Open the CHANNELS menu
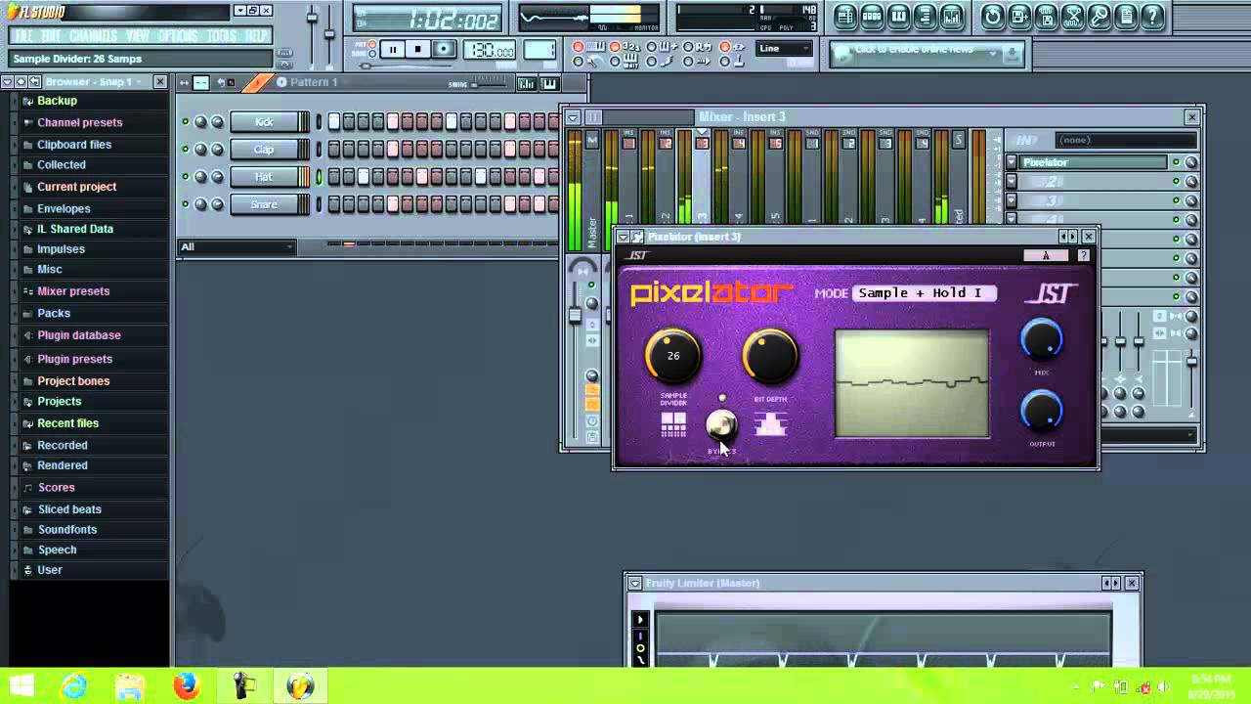The height and width of the screenshot is (704, 1251). coord(94,36)
